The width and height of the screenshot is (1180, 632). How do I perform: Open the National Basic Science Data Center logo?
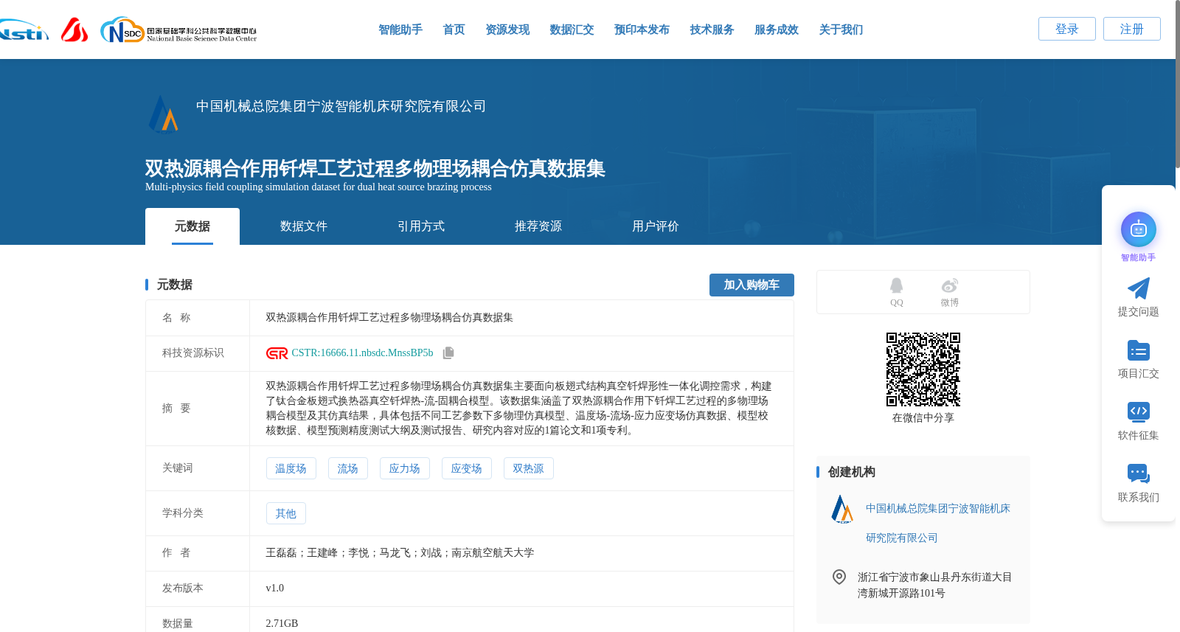point(178,30)
